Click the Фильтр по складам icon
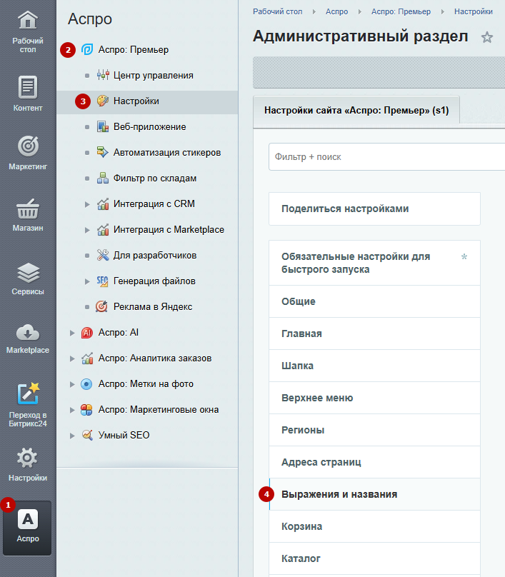 click(103, 178)
